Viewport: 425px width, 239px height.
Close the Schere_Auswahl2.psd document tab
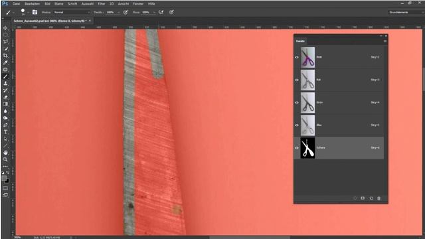pos(90,21)
